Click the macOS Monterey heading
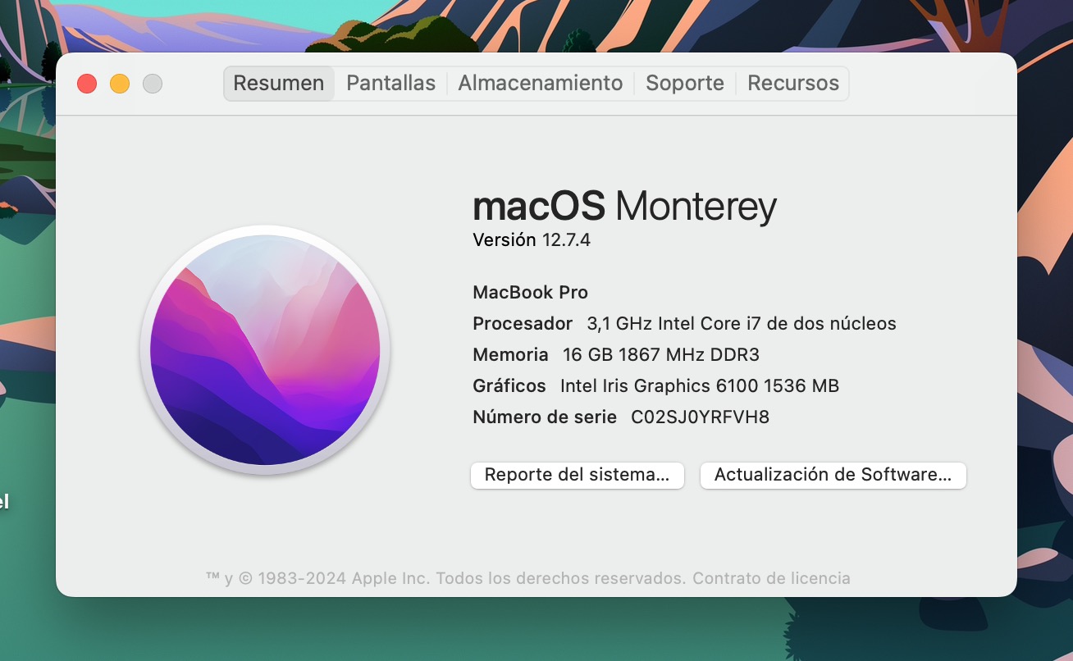This screenshot has width=1073, height=661. coord(624,206)
